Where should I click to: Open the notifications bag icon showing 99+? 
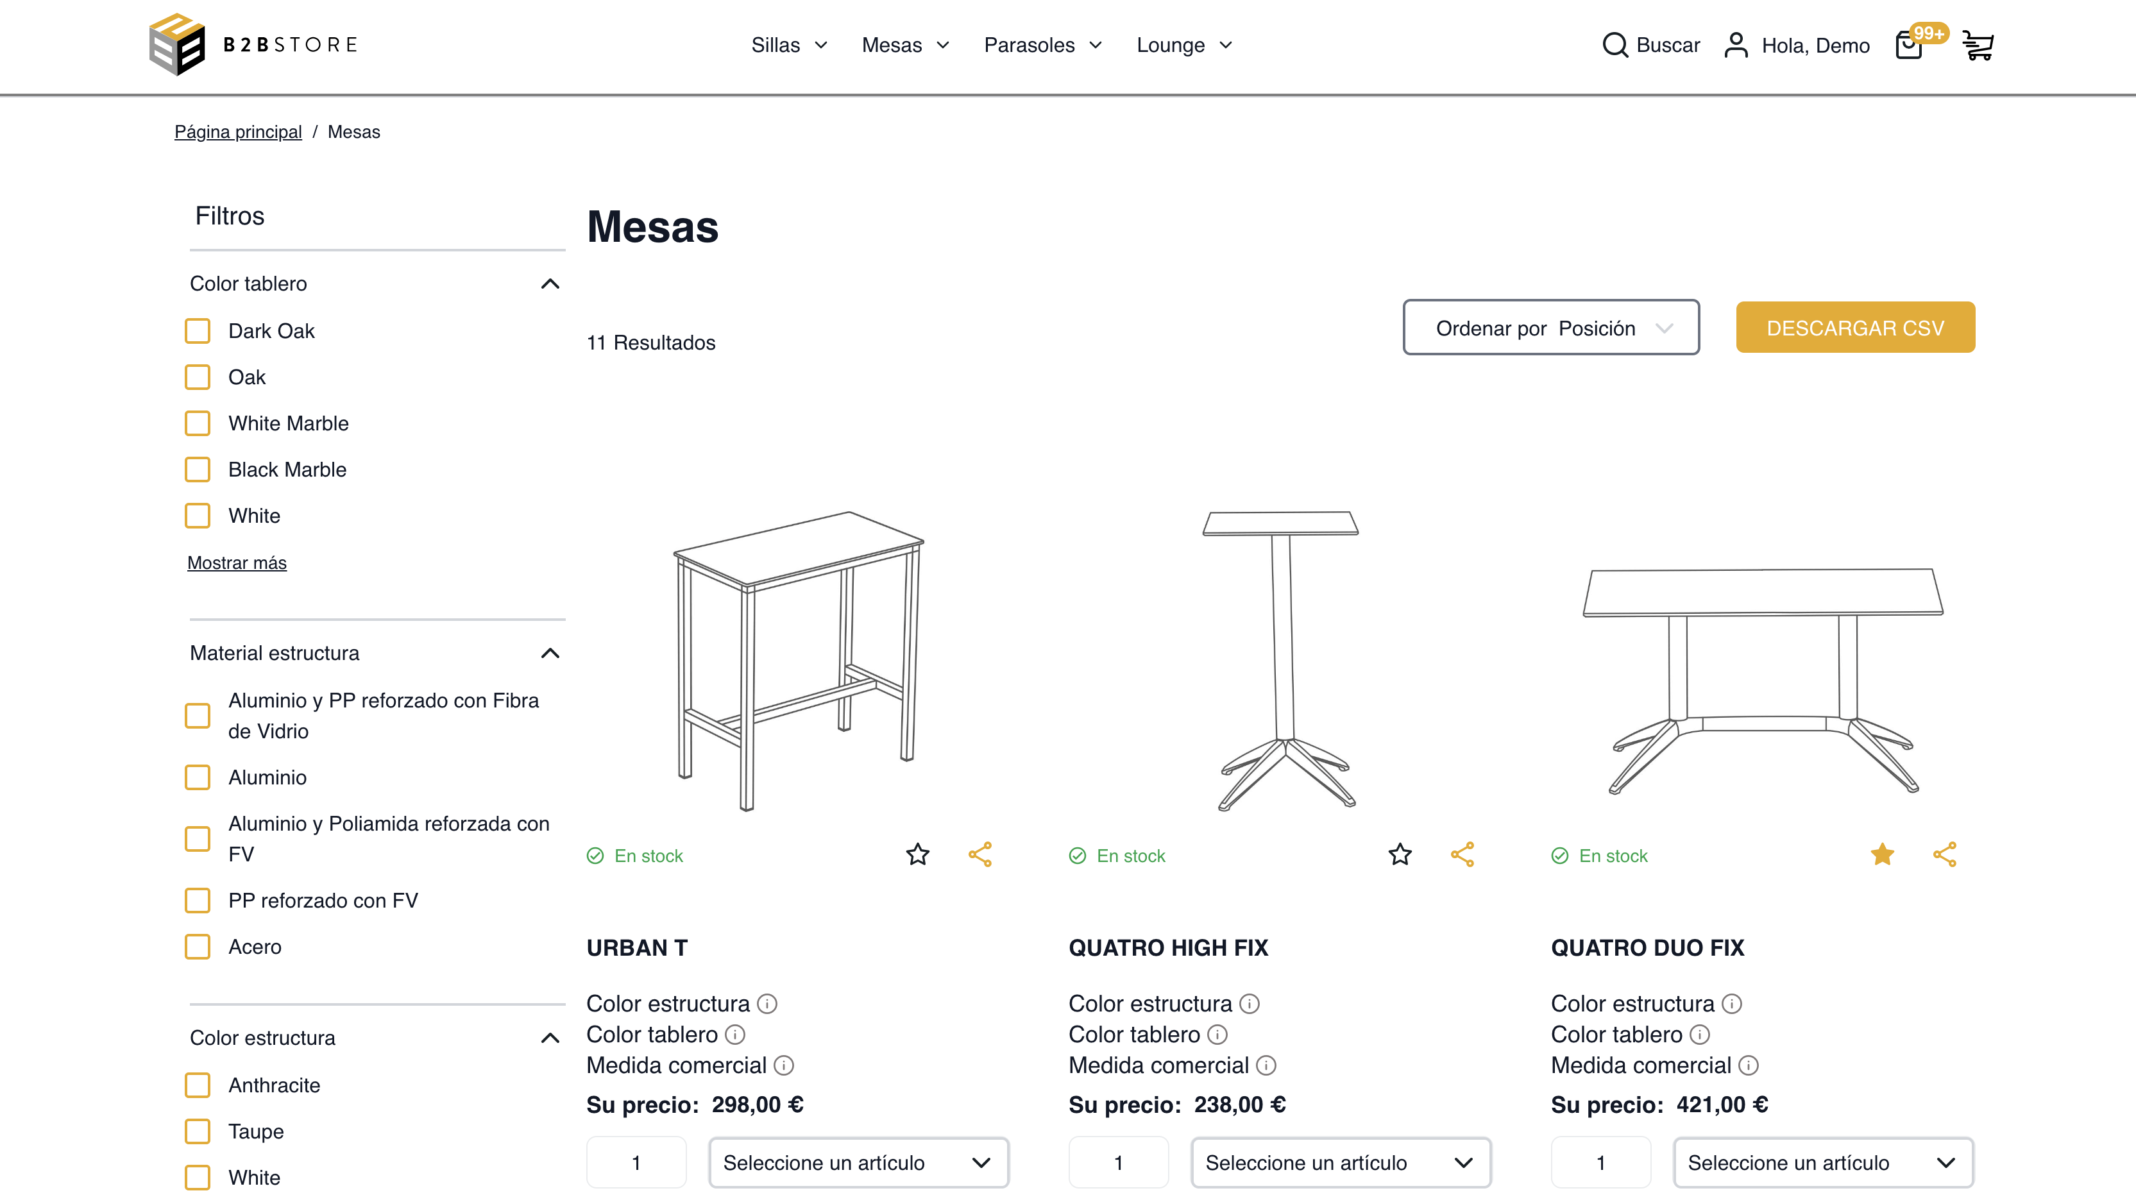point(1910,45)
